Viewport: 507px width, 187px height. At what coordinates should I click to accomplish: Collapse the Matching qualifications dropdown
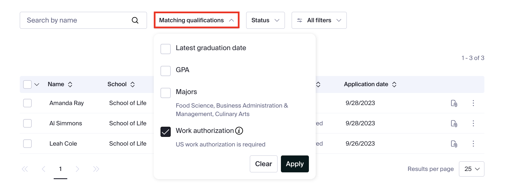197,20
